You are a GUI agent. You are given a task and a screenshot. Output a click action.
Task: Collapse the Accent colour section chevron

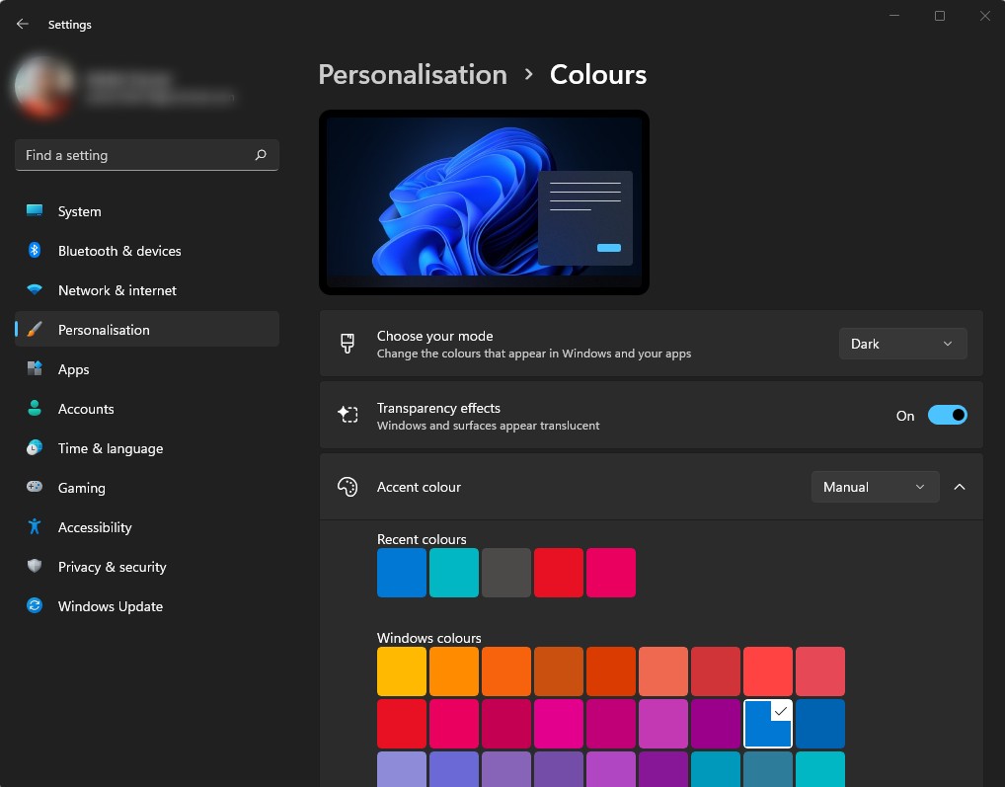(960, 487)
